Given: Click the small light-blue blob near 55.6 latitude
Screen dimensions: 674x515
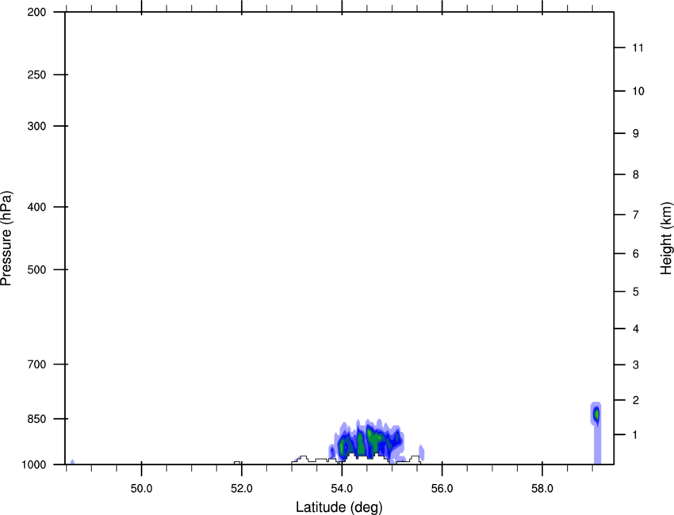Looking at the screenshot, I should pyautogui.click(x=421, y=453).
